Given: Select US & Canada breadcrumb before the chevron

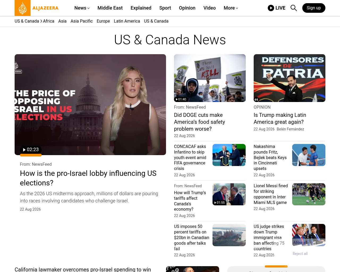Looking at the screenshot, I should [x=27, y=21].
